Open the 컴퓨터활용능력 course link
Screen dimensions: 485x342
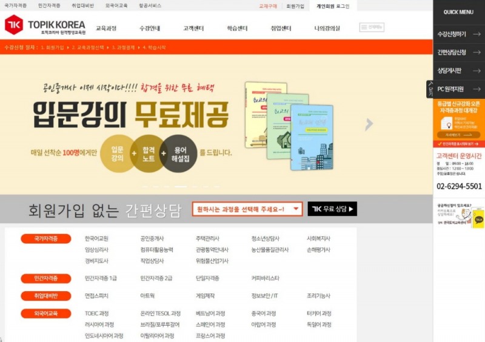pos(156,250)
